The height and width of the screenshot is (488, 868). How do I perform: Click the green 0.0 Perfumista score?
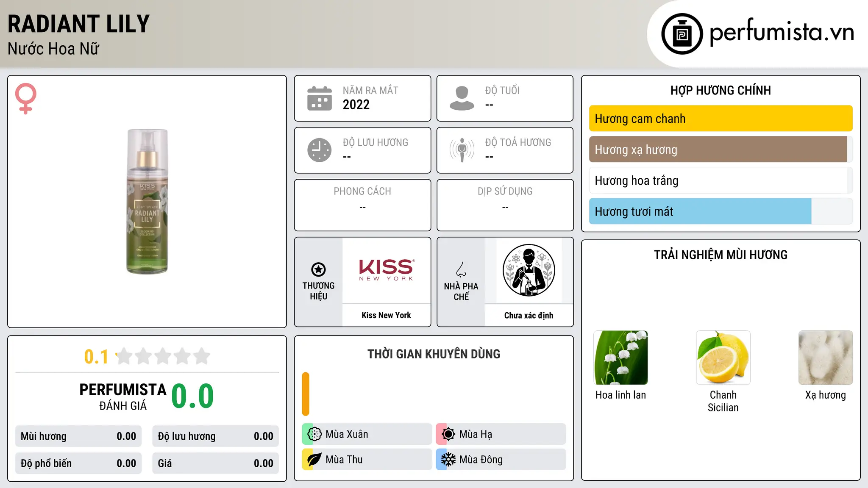(192, 396)
